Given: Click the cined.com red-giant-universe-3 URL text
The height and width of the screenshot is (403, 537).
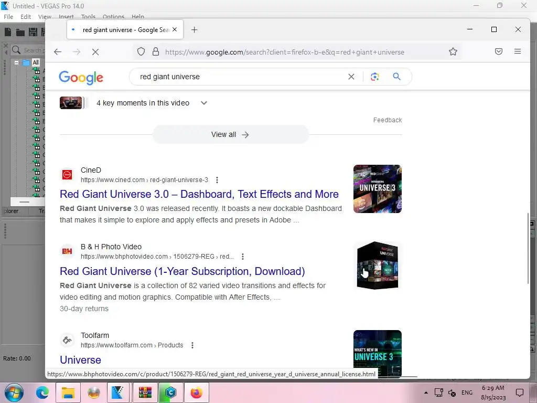Looking at the screenshot, I should (x=145, y=180).
